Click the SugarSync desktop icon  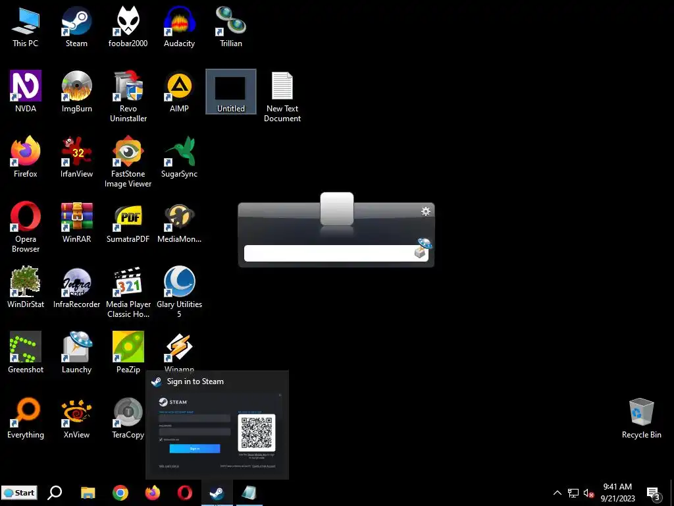(179, 157)
